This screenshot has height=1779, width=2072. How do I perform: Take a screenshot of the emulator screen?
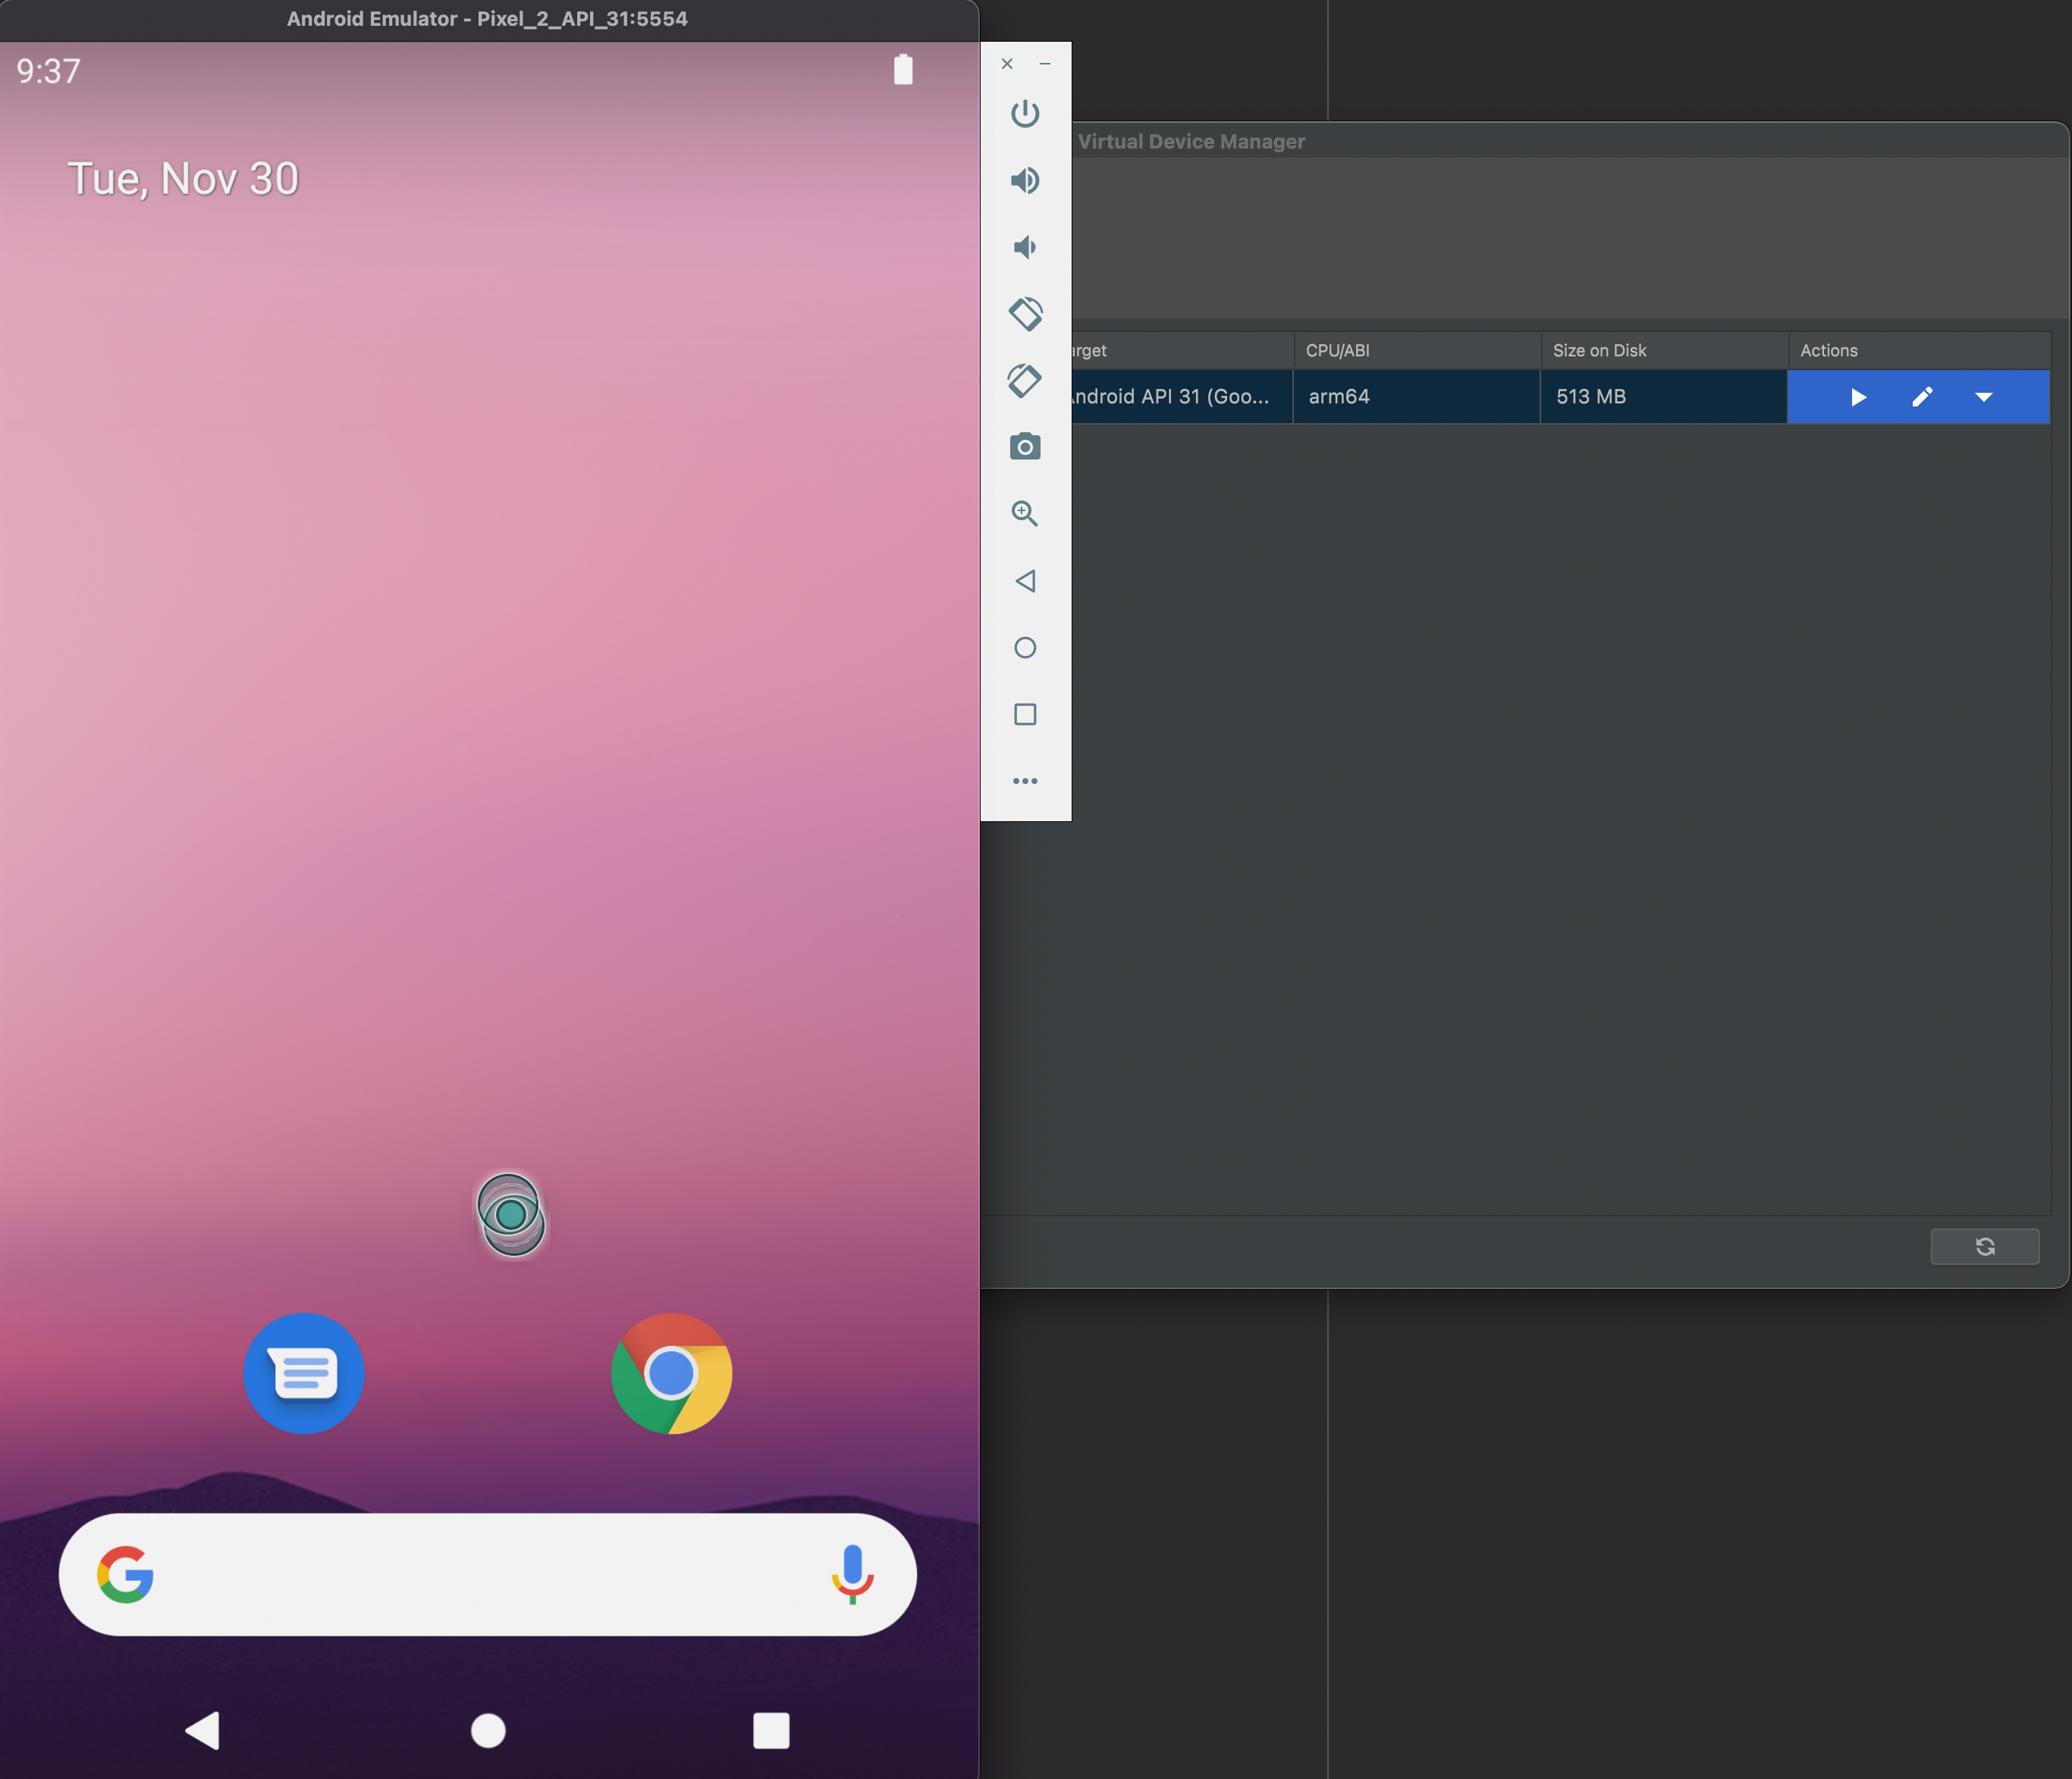1025,447
